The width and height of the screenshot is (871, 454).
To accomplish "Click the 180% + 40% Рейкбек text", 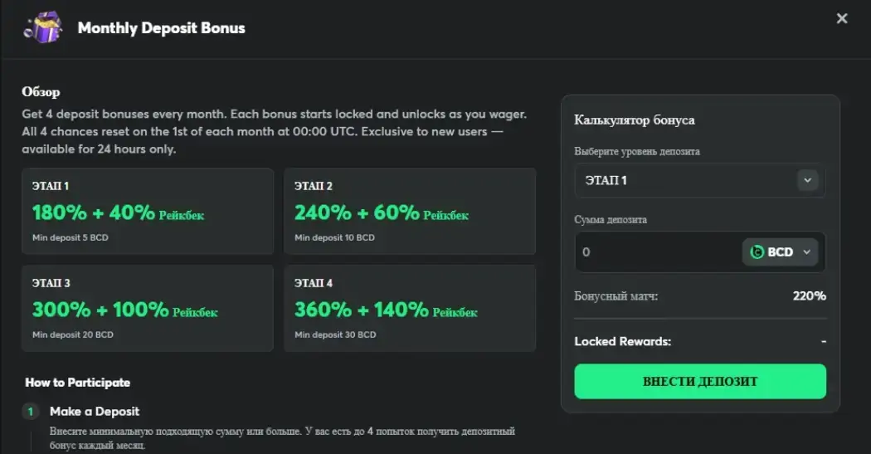I will tap(118, 213).
